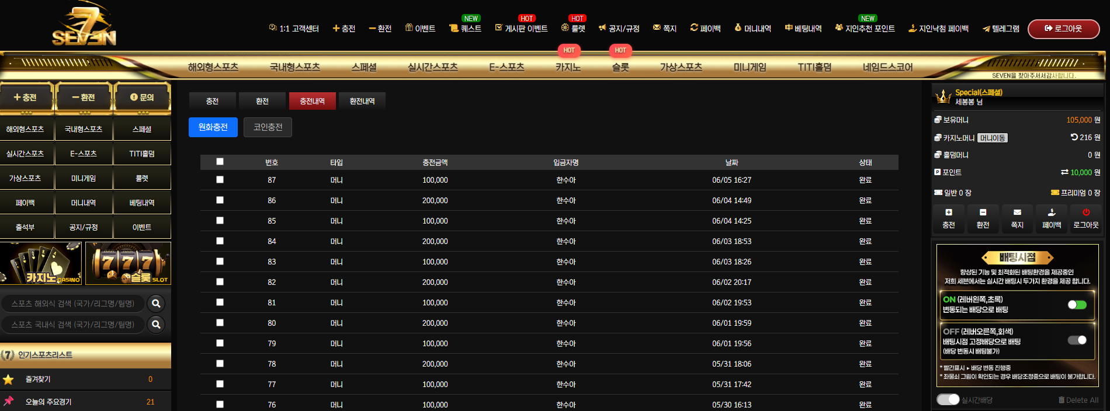Click the 환전 minus icon in user panel

coord(983,213)
